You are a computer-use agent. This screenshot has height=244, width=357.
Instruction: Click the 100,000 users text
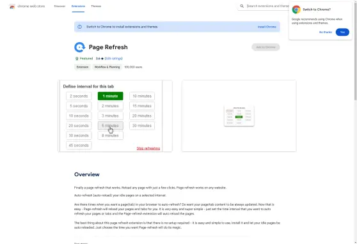coord(133,67)
